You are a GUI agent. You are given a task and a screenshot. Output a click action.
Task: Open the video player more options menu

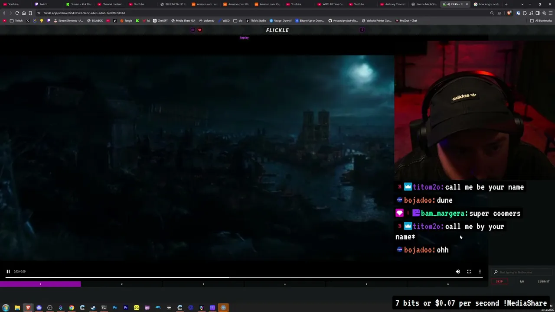[480, 272]
